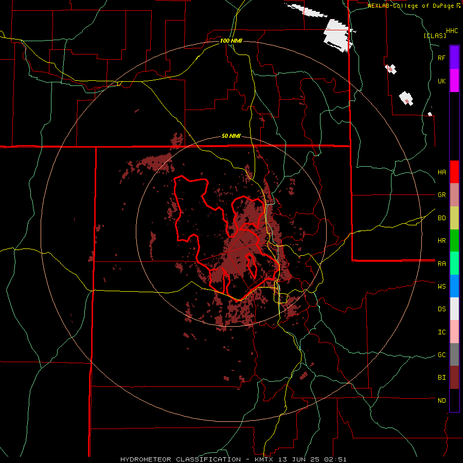The height and width of the screenshot is (463, 463).
Task: Click the 'HA' legend label
Action: click(441, 172)
